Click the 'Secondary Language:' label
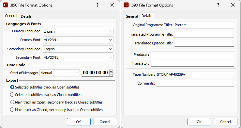Screen dimensions: 241x128 coord(24,49)
